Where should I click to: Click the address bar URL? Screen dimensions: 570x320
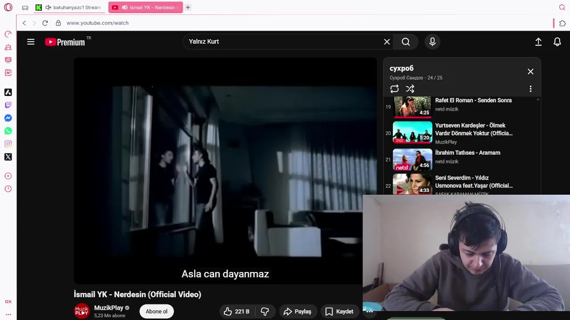click(98, 23)
